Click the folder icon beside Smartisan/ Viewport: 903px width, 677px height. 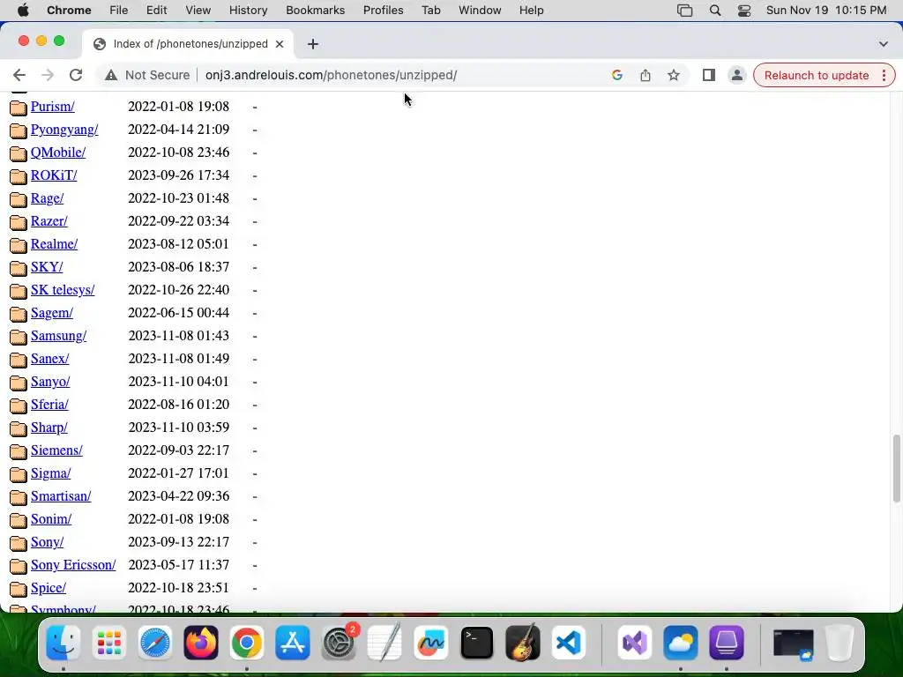pyautogui.click(x=19, y=497)
